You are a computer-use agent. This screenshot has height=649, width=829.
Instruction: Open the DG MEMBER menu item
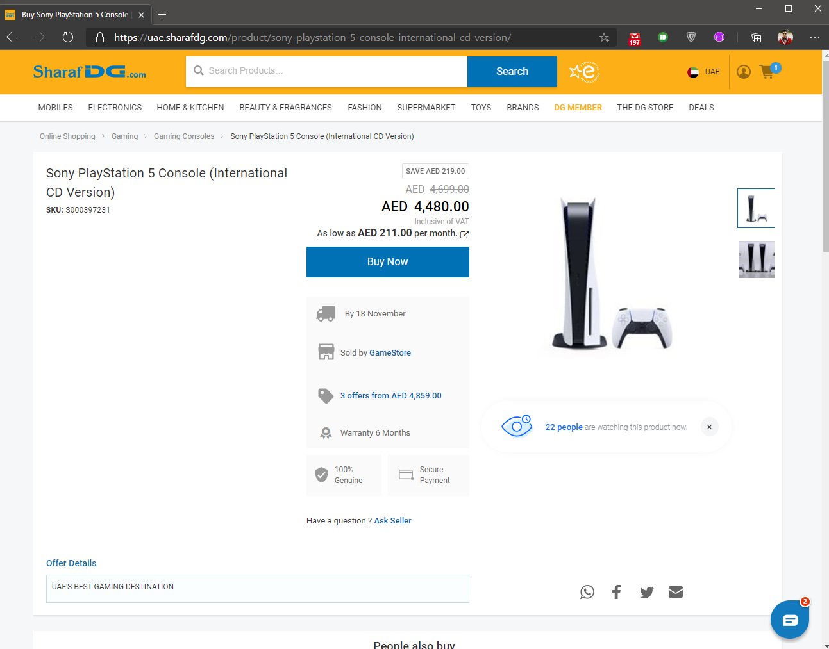click(578, 108)
